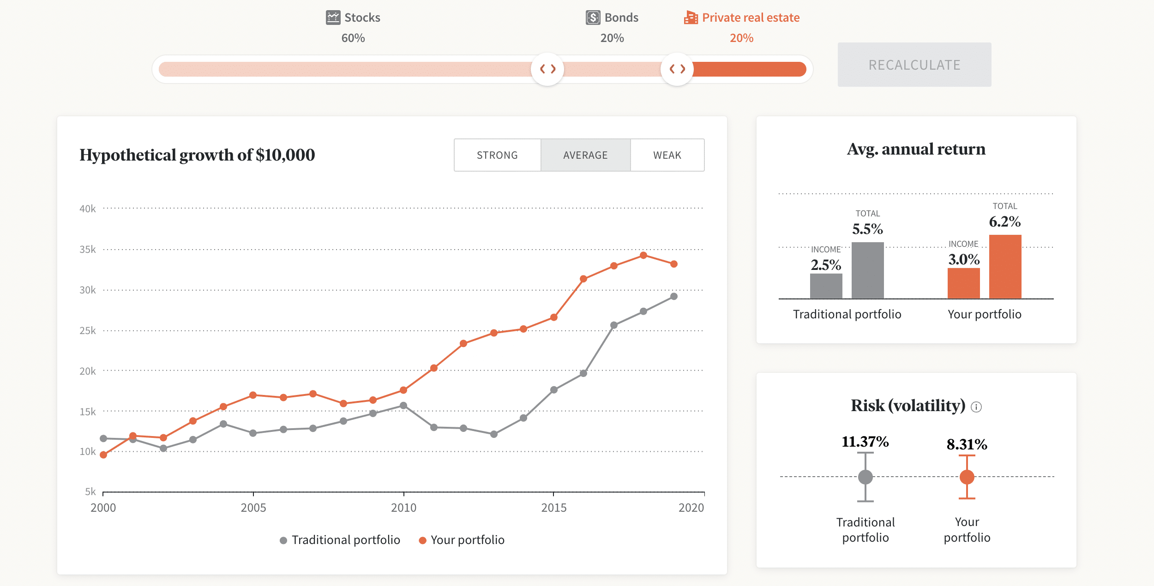Click the Bonds/Private real estate slider handle
1154x586 pixels.
[677, 69]
